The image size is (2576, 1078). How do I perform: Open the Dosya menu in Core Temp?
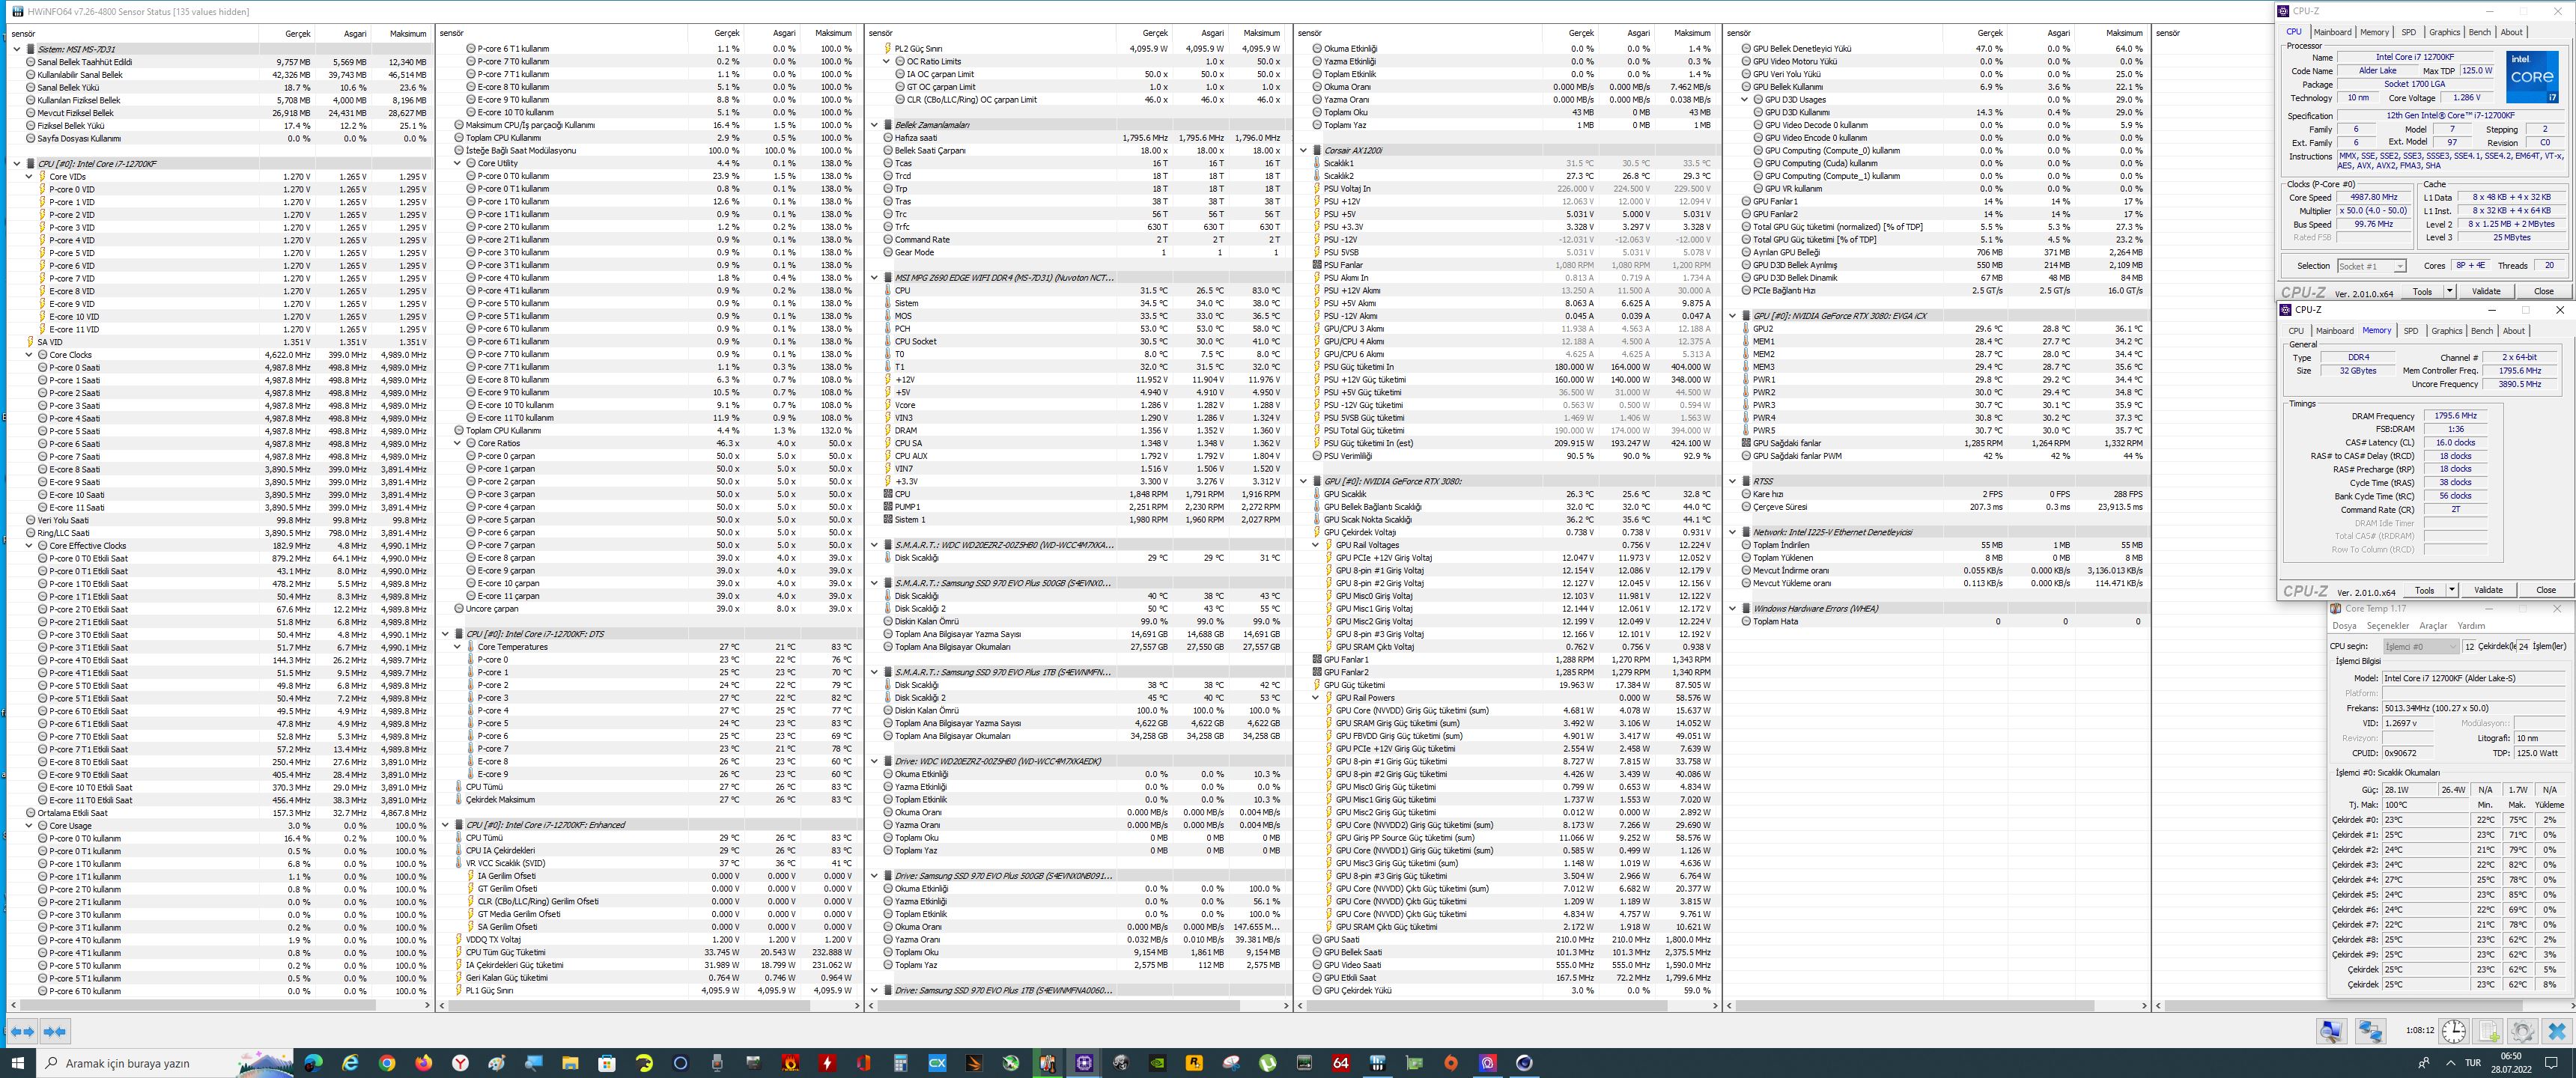pyautogui.click(x=2344, y=626)
